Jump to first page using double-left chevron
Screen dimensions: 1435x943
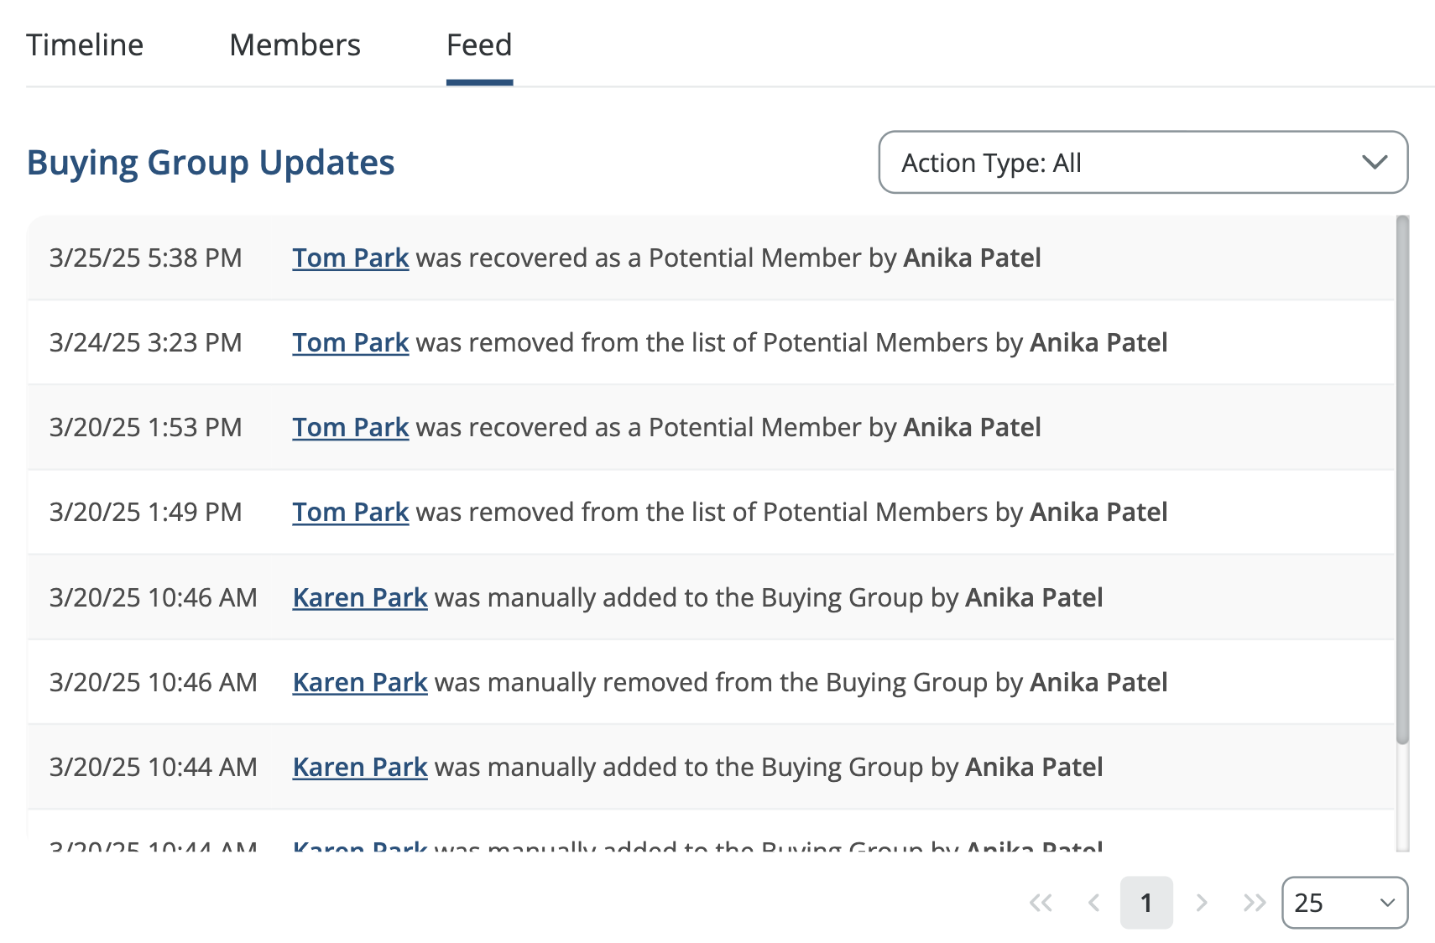pos(1041,903)
